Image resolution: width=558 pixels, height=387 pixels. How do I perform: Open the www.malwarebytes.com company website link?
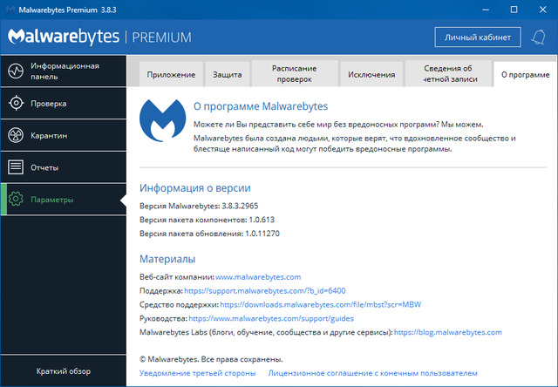[x=258, y=276]
